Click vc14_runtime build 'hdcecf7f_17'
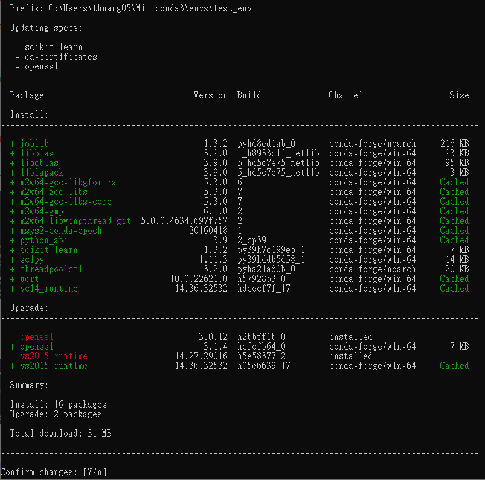The width and height of the screenshot is (485, 480). tap(264, 289)
